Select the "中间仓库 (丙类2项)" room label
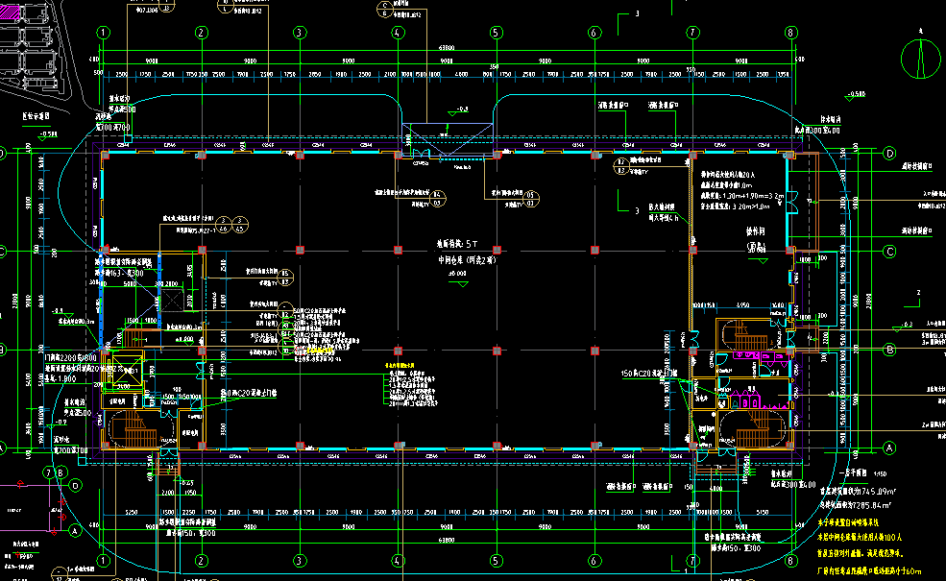946x581 pixels. [x=467, y=260]
